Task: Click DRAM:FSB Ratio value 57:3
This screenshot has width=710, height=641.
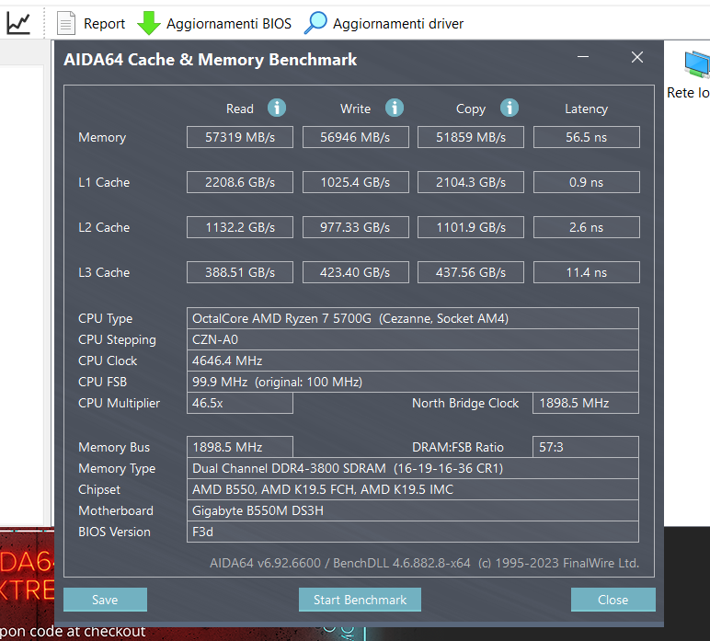Action: 586,447
